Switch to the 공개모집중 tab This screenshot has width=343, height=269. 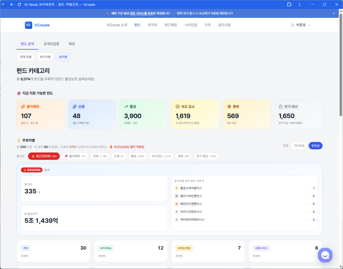[51, 44]
